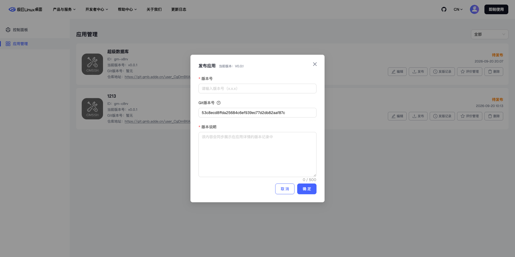Click 编辑 button for 超级数据库
This screenshot has height=257, width=515.
coord(397,72)
